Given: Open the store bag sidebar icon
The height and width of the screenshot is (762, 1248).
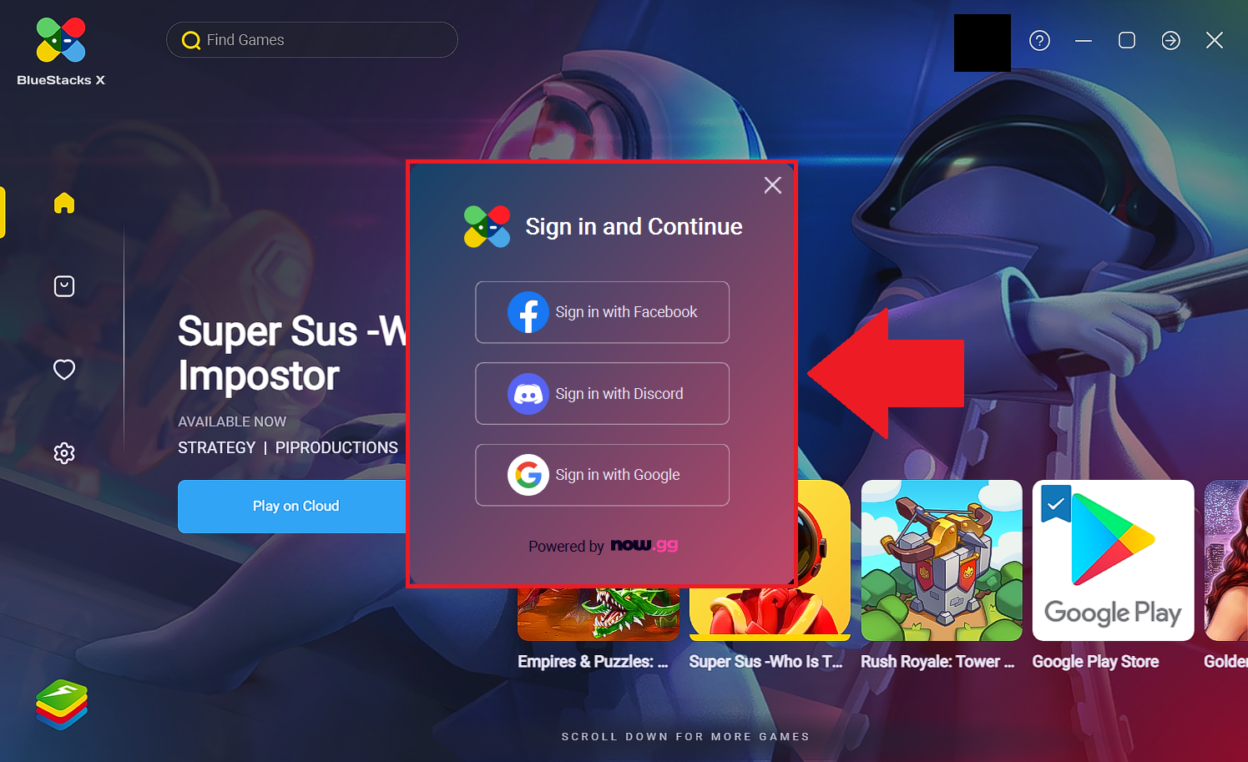Looking at the screenshot, I should tap(64, 286).
